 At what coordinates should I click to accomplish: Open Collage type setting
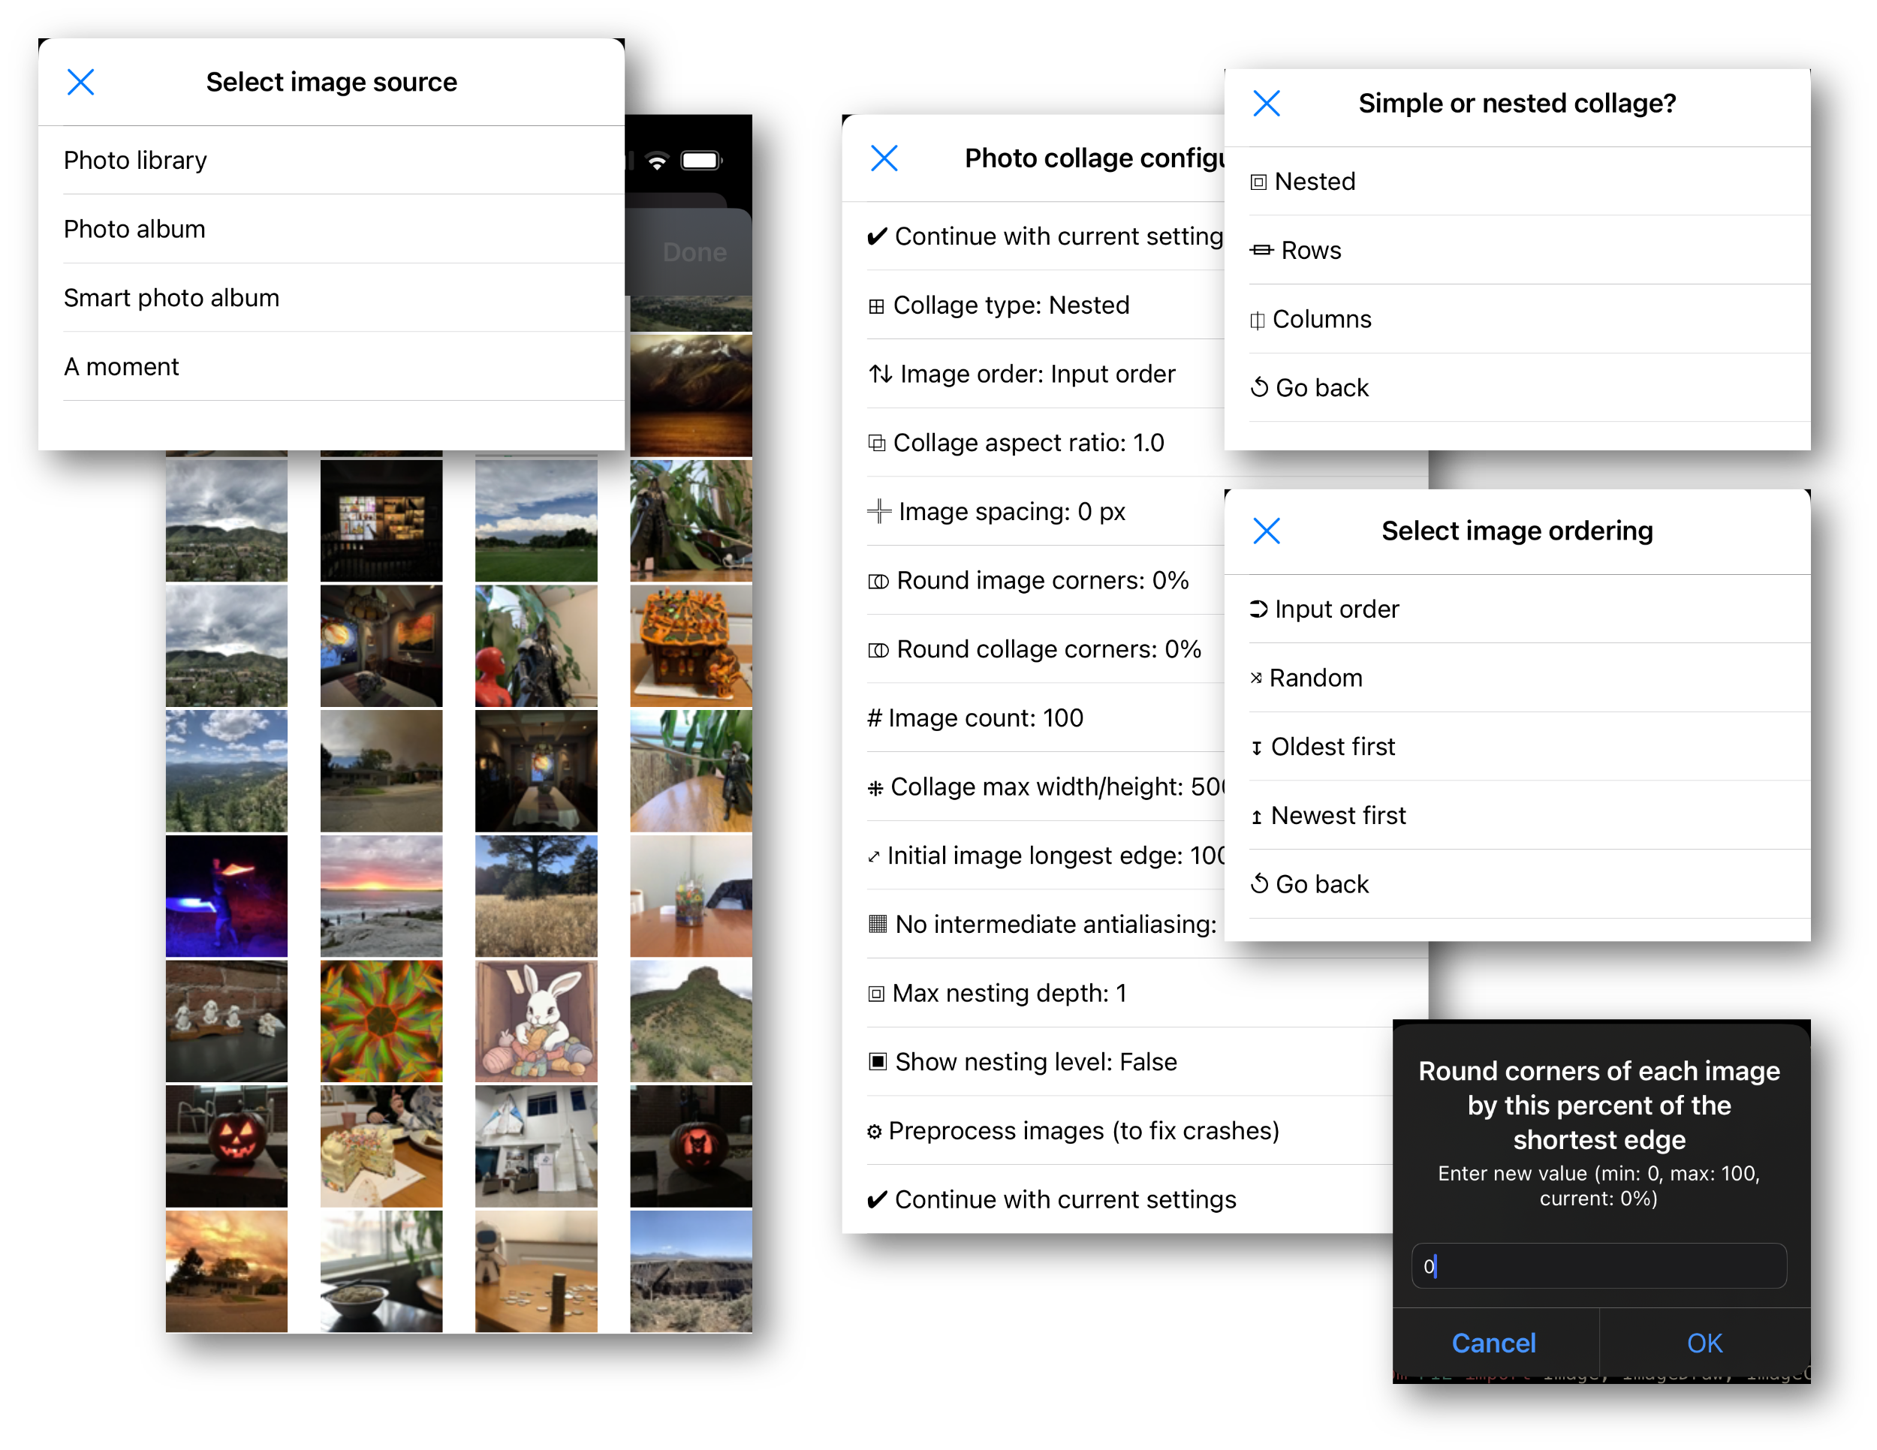1011,305
